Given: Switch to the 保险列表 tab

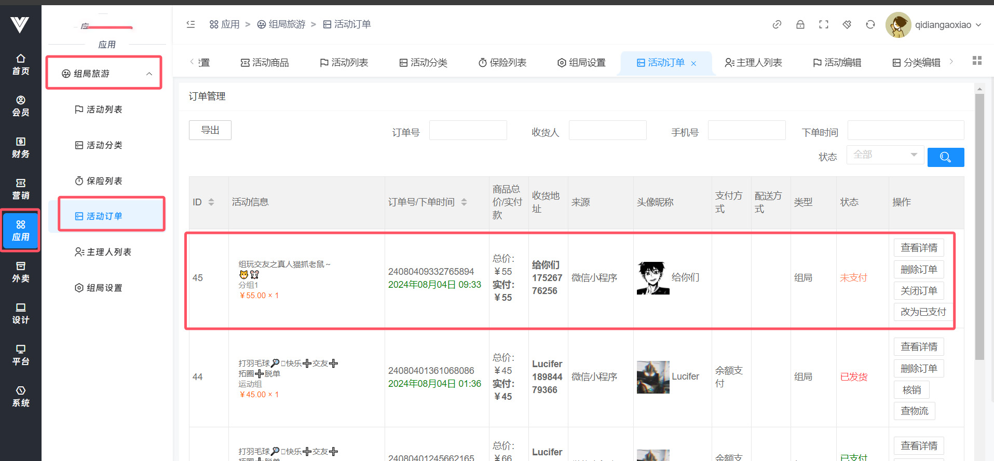Looking at the screenshot, I should pyautogui.click(x=502, y=63).
